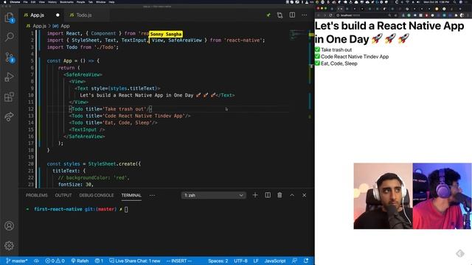Click the TextInput line in the code
Screen dimensions: 472x265
[x=87, y=130]
